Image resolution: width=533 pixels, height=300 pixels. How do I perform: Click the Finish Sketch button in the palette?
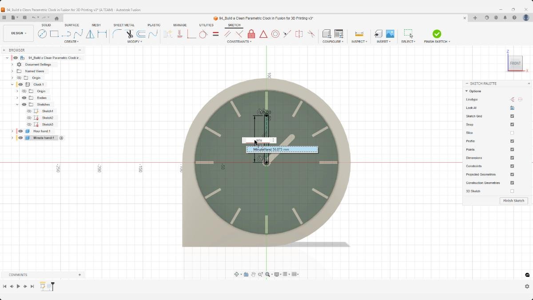pos(513,200)
